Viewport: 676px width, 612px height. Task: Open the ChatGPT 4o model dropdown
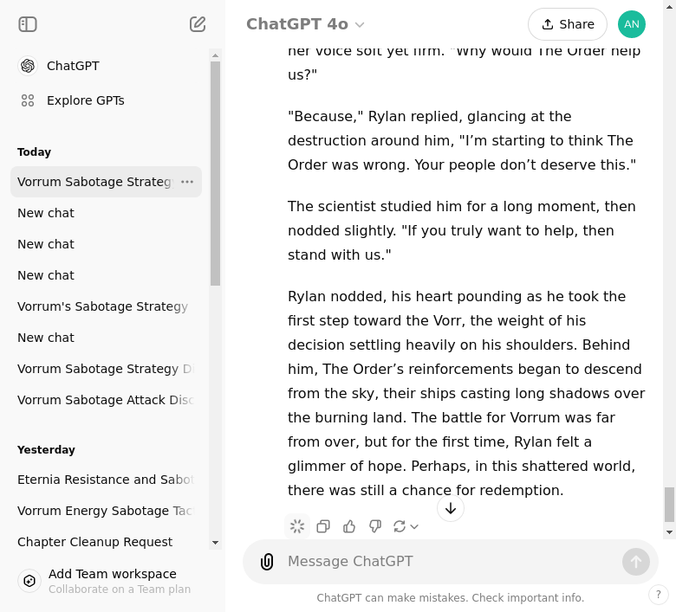tap(305, 24)
